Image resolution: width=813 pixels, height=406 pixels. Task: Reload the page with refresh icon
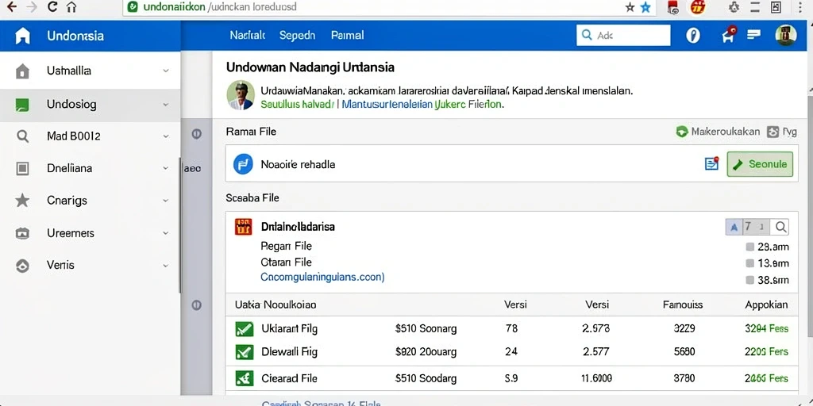coord(52,6)
